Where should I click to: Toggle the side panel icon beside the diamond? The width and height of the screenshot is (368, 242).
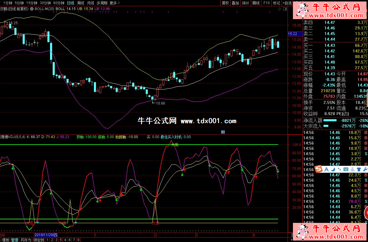(x=284, y=9)
